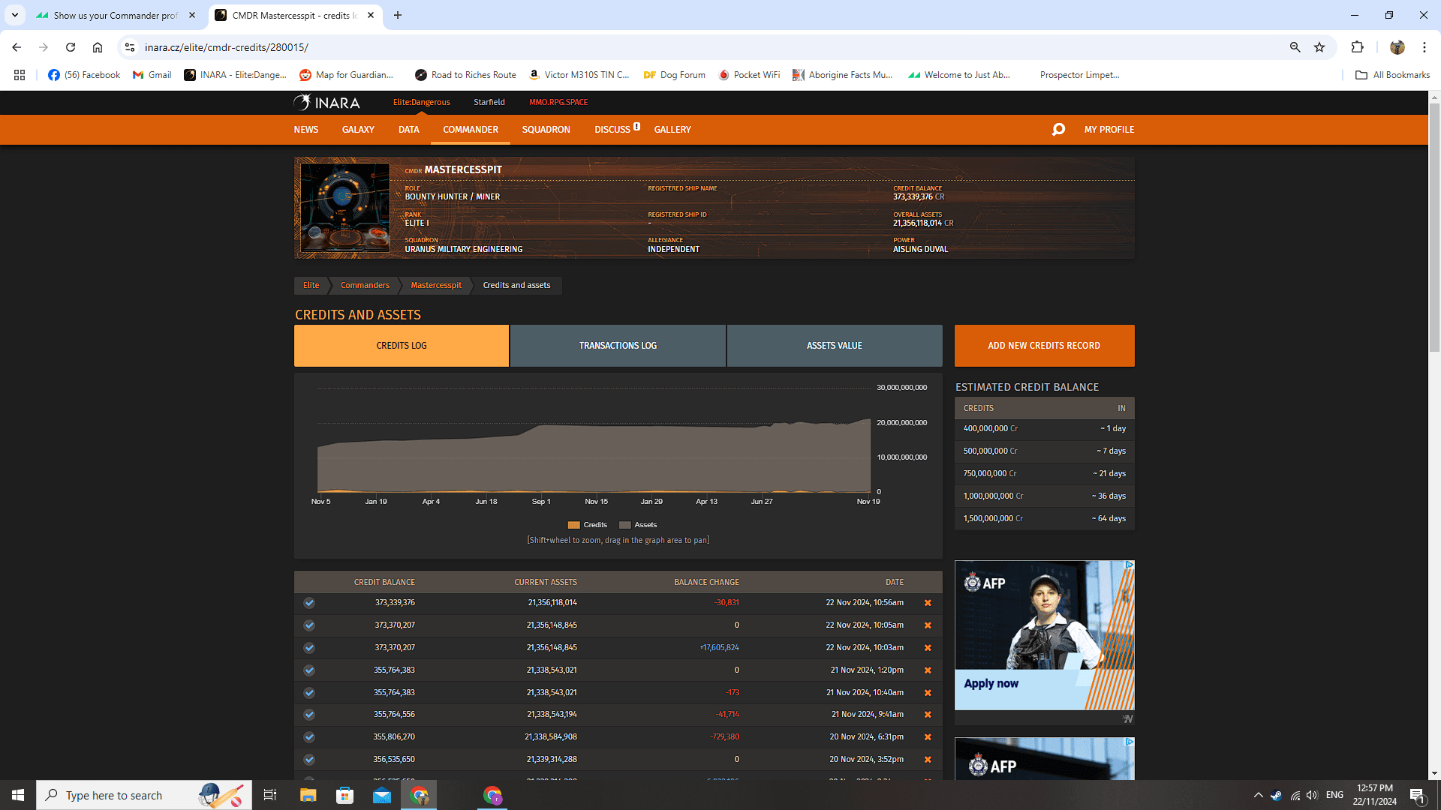Follow the Commanders breadcrumb link
1441x810 pixels.
tap(365, 285)
